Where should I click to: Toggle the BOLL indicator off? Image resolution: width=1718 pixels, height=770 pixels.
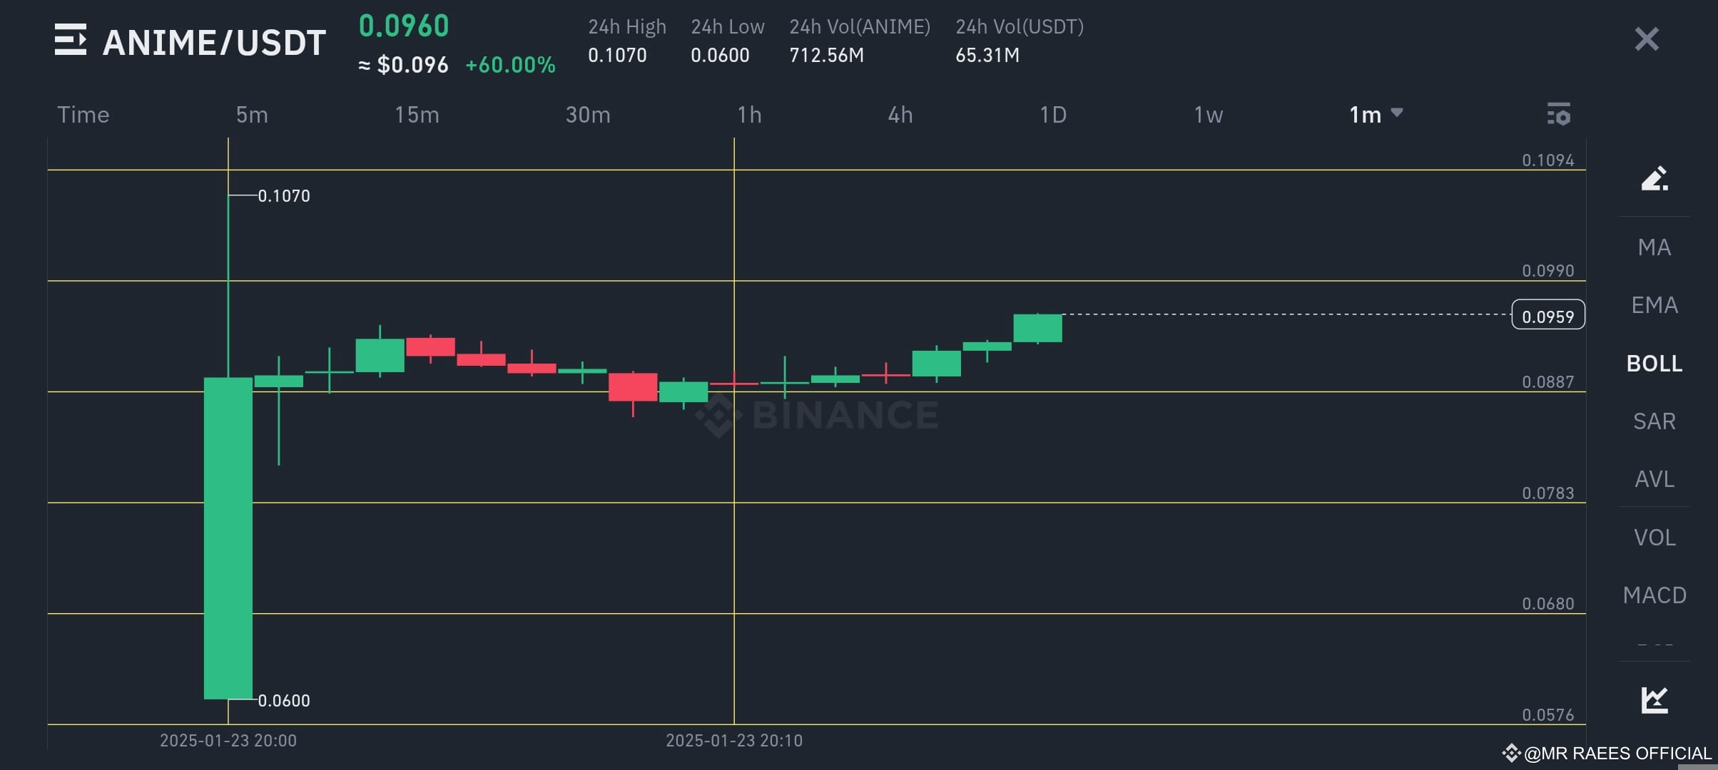[x=1654, y=363]
